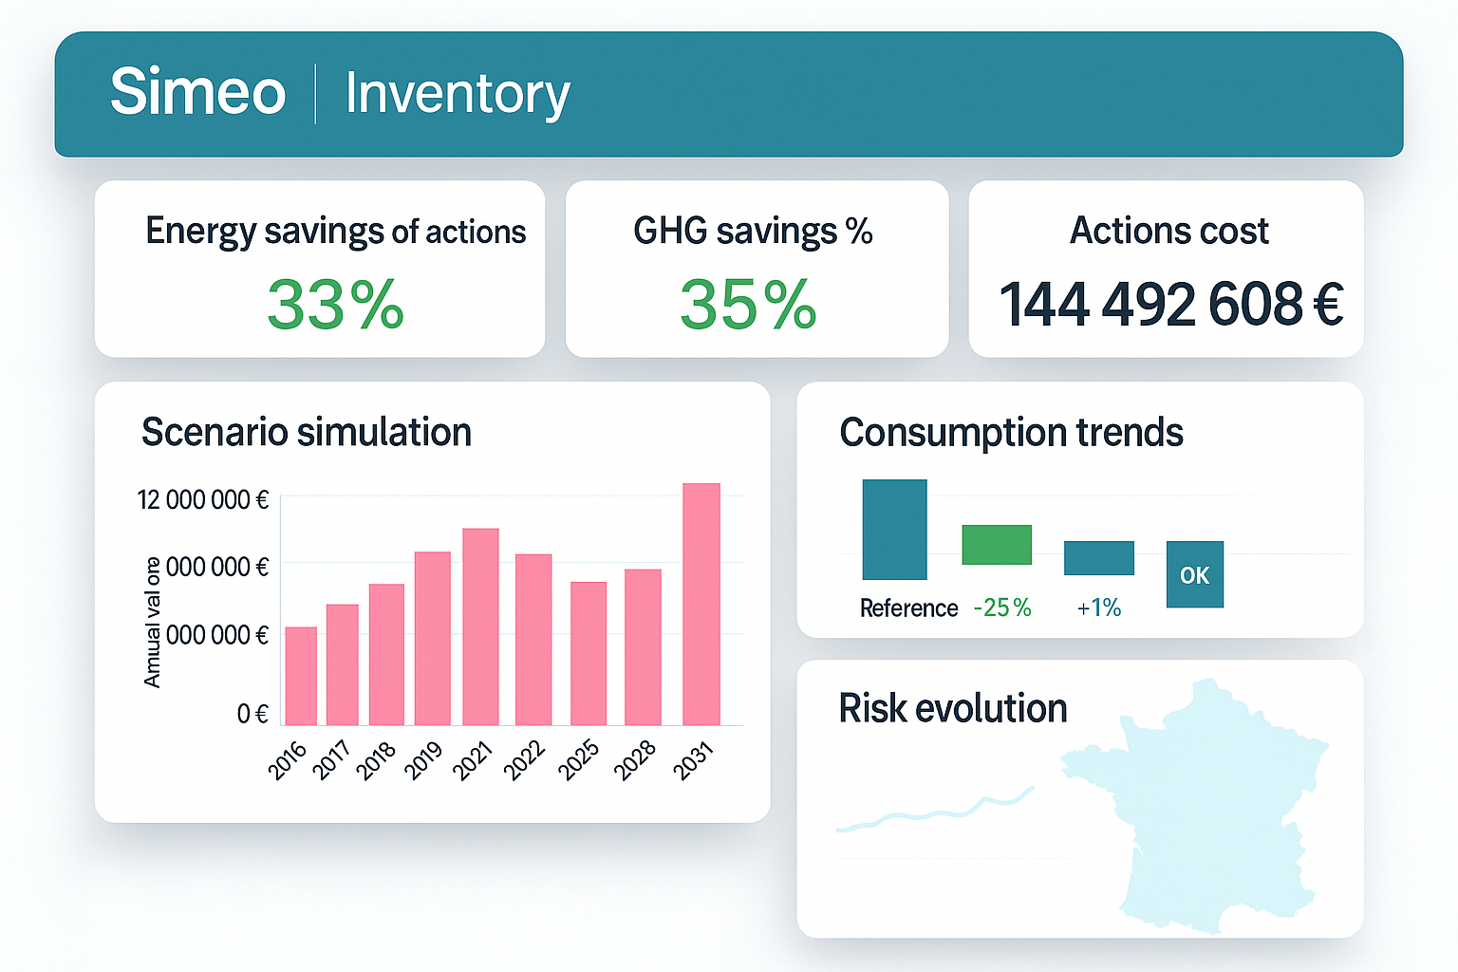Open the Inventory header section
Screen dimensions: 1458x972
point(457,94)
